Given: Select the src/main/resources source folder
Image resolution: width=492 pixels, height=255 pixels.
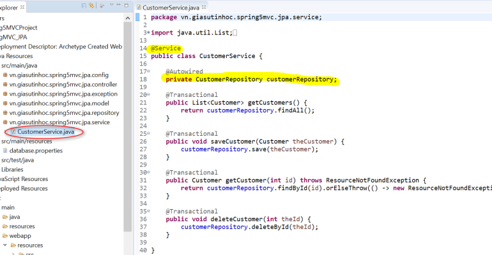Looking at the screenshot, I should (x=27, y=141).
